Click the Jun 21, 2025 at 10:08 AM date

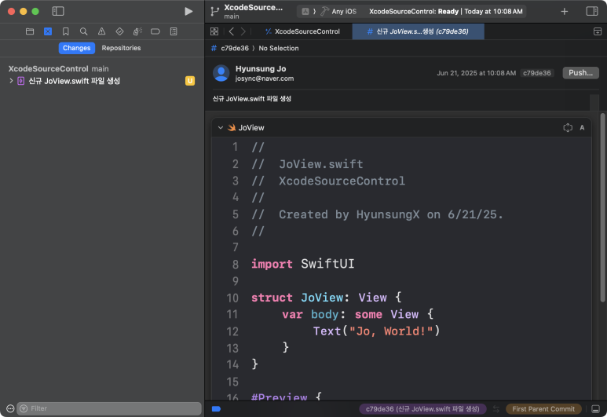coord(476,73)
